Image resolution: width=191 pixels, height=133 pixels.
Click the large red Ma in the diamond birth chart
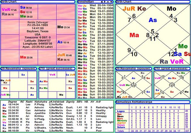click(x=134, y=35)
